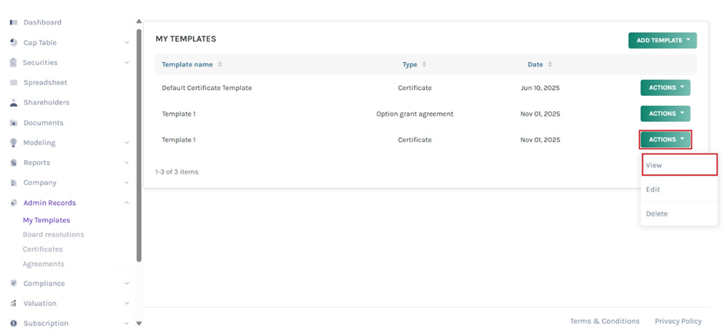Screen dimensions: 723x333
Task: Click the Compliance shield icon
Action: (x=13, y=283)
